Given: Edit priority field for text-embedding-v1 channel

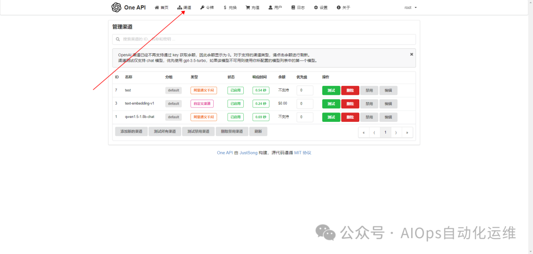Looking at the screenshot, I should point(305,104).
